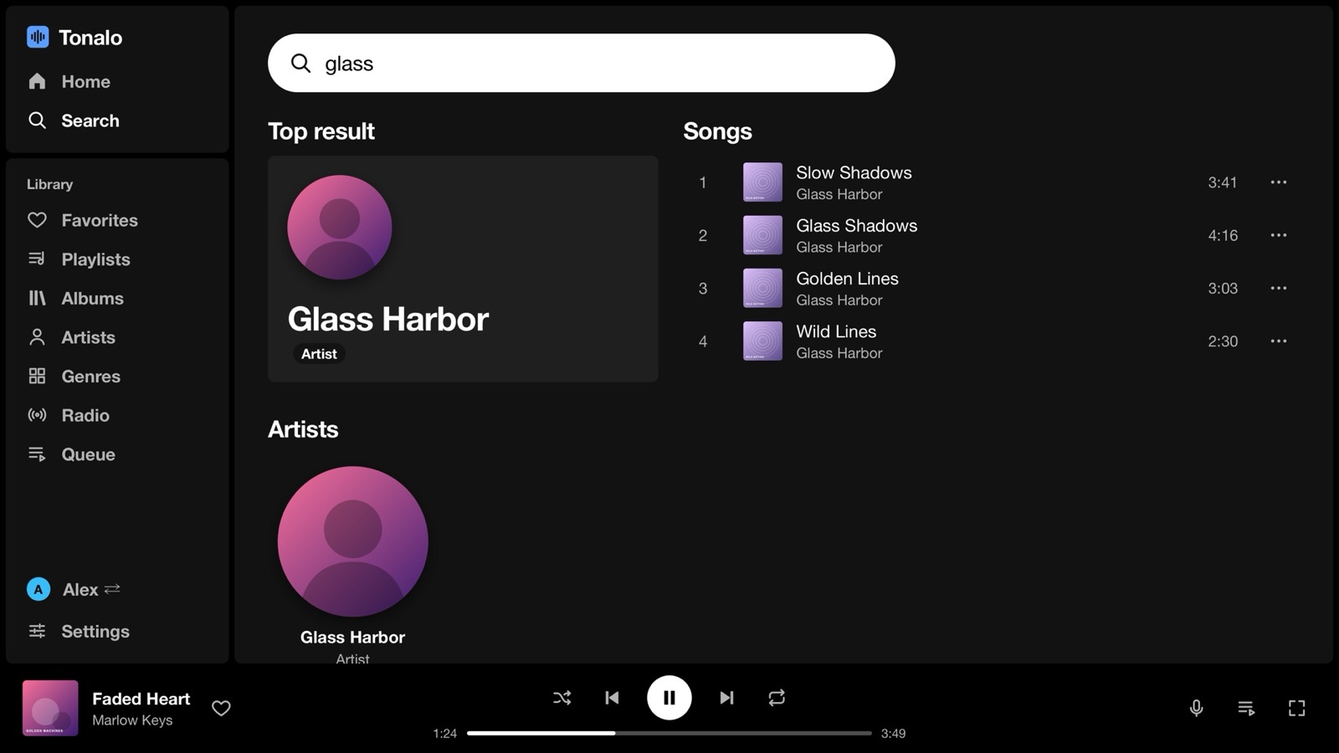Click the Tonalo logo icon
Viewport: 1339px width, 753px height.
[38, 37]
